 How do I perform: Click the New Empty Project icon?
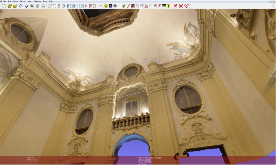[x=4, y=6]
